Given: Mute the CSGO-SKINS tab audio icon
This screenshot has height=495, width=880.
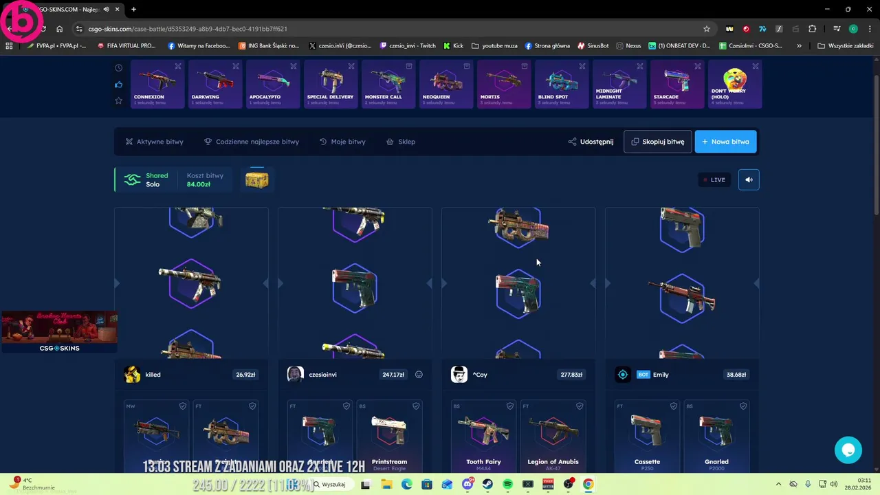Looking at the screenshot, I should (107, 9).
